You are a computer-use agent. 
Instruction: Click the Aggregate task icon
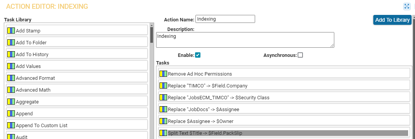(x=11, y=102)
